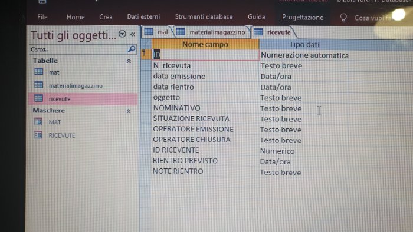Collapse the Maschere group
This screenshot has width=413, height=232.
point(129,111)
